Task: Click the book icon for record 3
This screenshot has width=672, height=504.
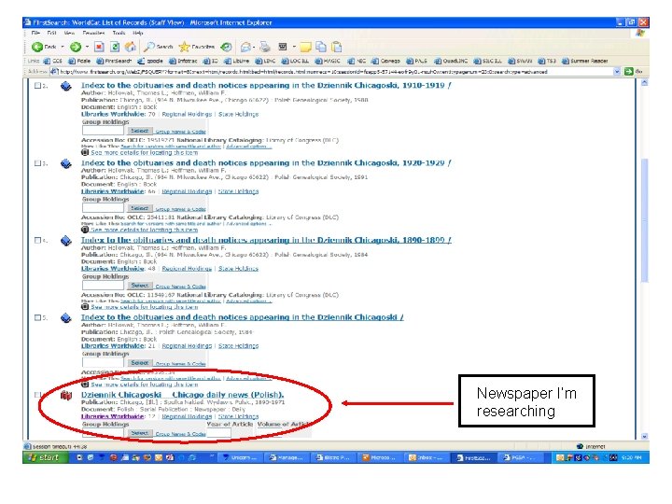Action: pos(66,163)
